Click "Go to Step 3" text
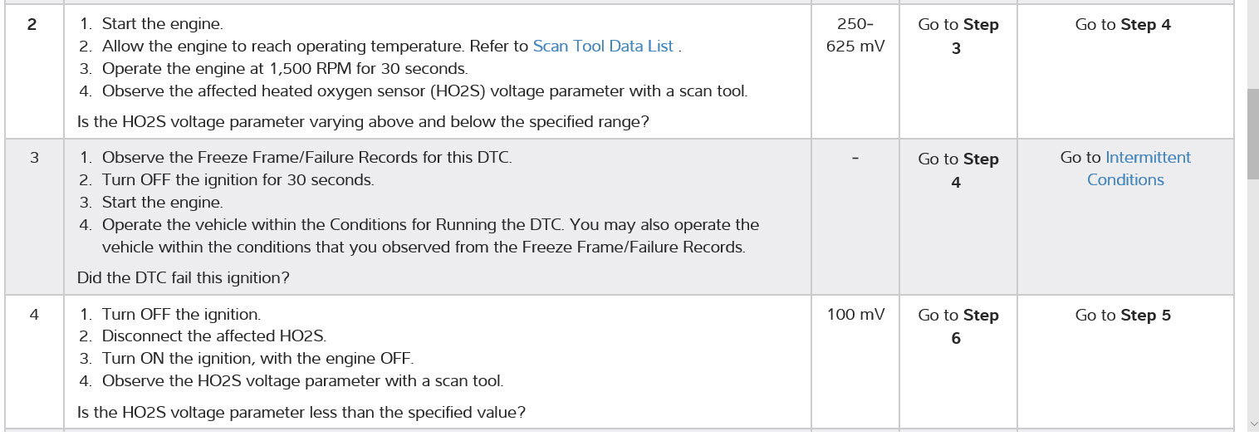 pos(958,37)
